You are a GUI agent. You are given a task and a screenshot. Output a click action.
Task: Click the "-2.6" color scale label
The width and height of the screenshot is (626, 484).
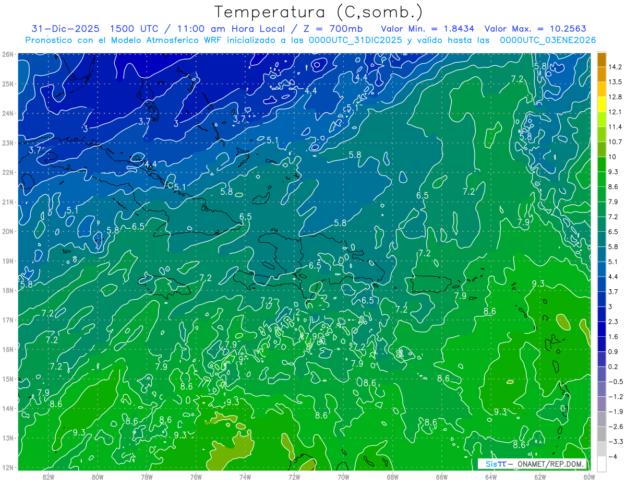pos(616,427)
